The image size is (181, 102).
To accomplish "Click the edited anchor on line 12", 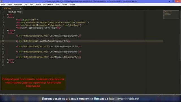I will (x=43, y=41).
